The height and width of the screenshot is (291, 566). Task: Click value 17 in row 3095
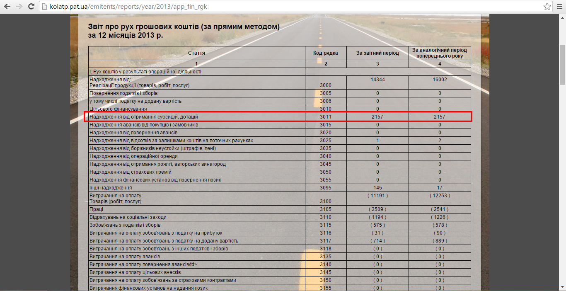(440, 188)
